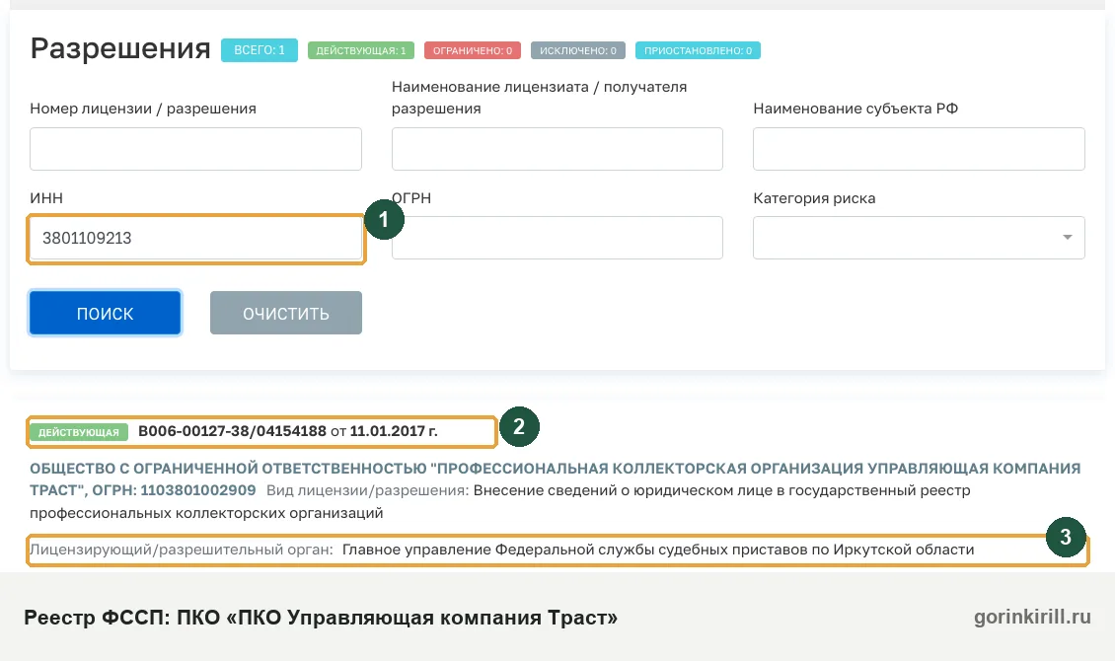Click the Наименование субъекта РФ label

[855, 109]
